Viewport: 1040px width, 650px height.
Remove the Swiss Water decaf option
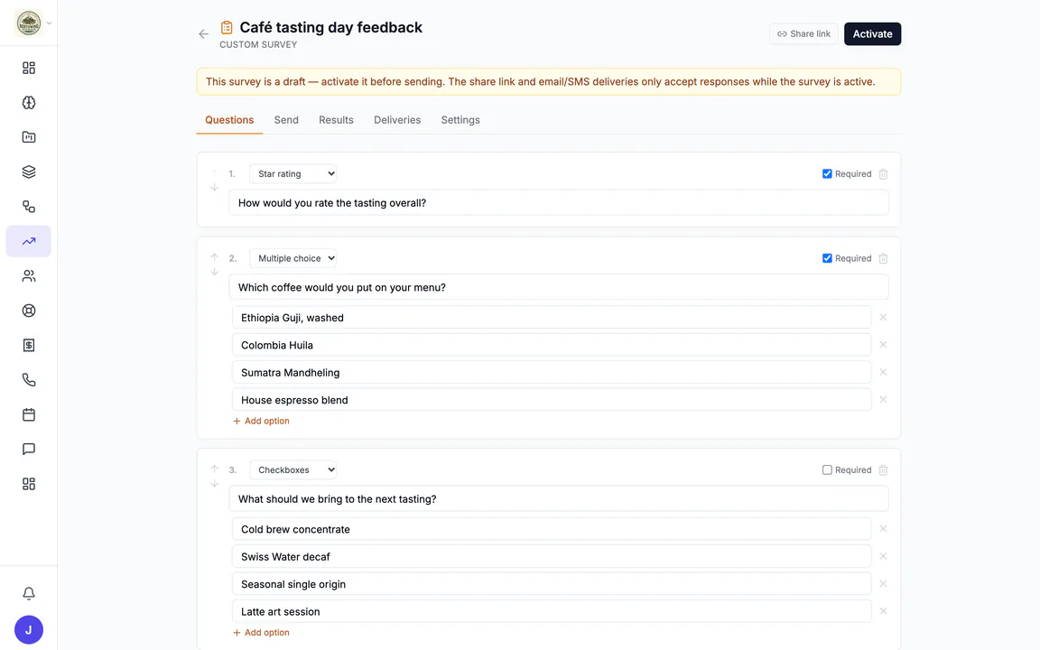tap(883, 556)
